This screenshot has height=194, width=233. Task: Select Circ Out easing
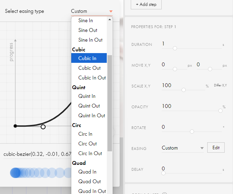coord(89,144)
